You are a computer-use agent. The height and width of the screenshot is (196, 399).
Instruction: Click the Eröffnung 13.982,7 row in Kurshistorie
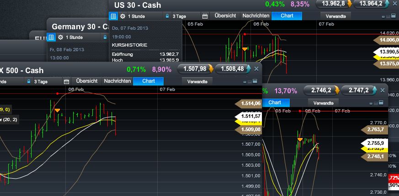click(145, 54)
